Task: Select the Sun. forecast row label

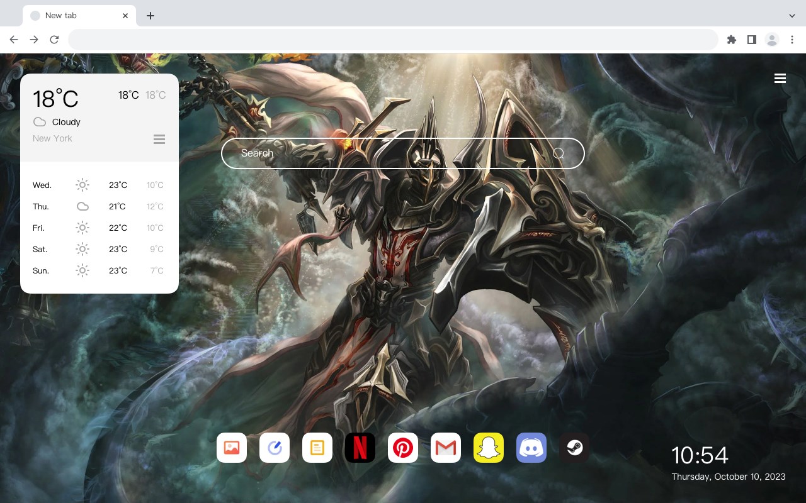Action: point(41,270)
